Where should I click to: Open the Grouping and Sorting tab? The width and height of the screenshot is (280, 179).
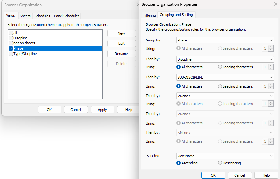click(176, 15)
